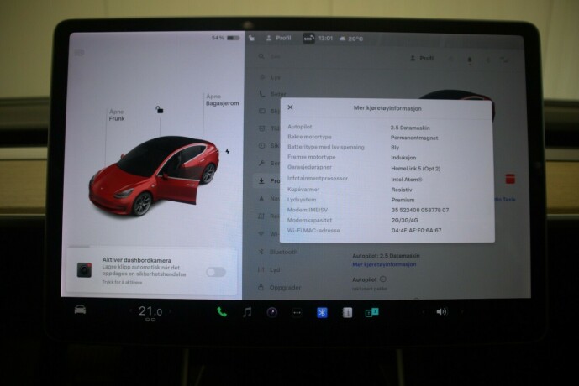The image size is (579, 386).
Task: Select the modem IMEISV number
Action: click(x=420, y=210)
